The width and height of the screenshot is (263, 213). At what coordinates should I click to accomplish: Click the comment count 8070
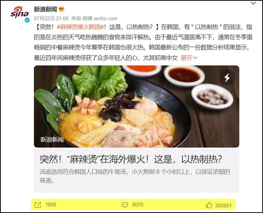pos(138,205)
